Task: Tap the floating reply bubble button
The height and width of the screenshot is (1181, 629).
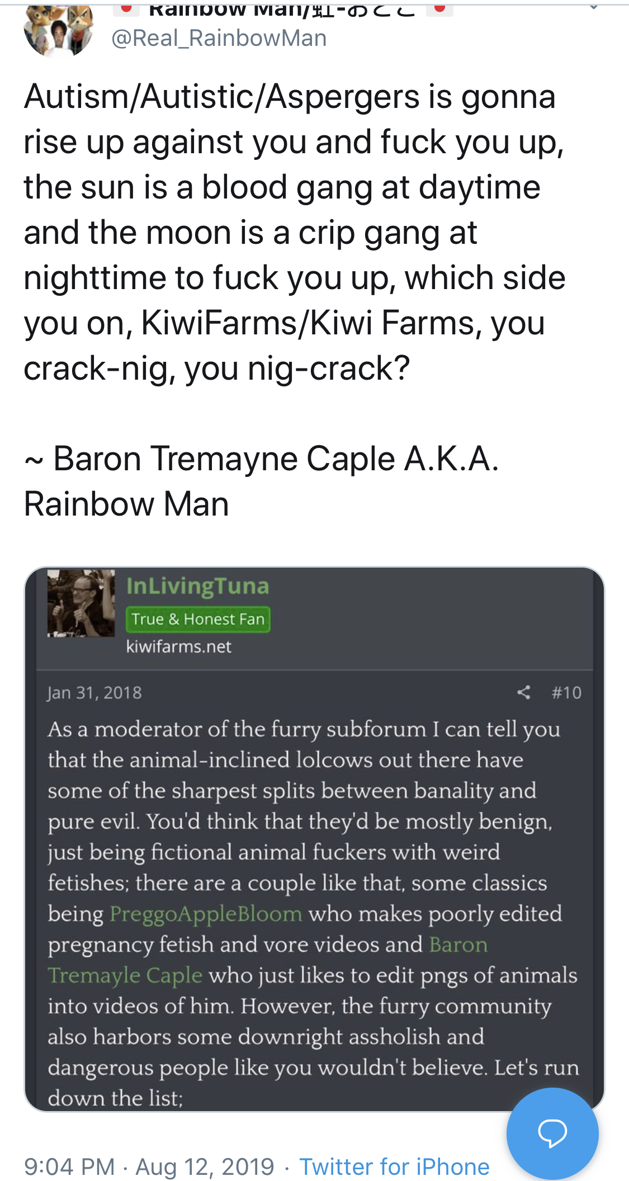Action: click(552, 1133)
